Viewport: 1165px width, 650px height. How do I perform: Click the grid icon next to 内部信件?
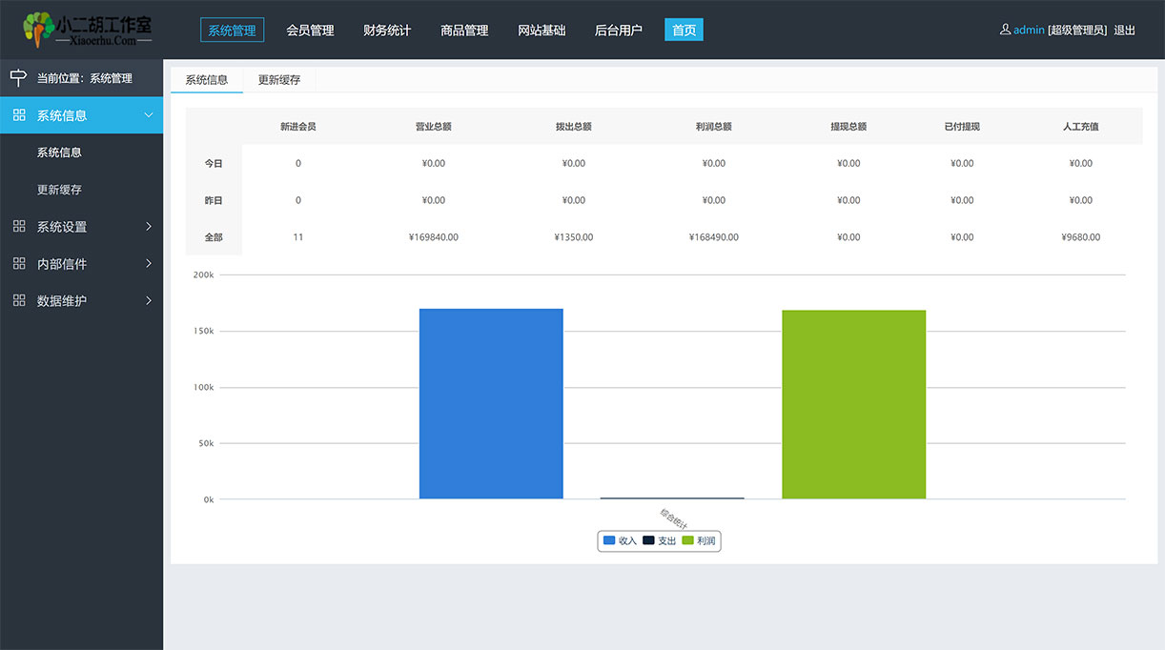tap(19, 264)
